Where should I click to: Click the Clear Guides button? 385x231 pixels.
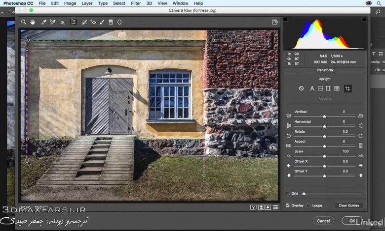(x=348, y=205)
